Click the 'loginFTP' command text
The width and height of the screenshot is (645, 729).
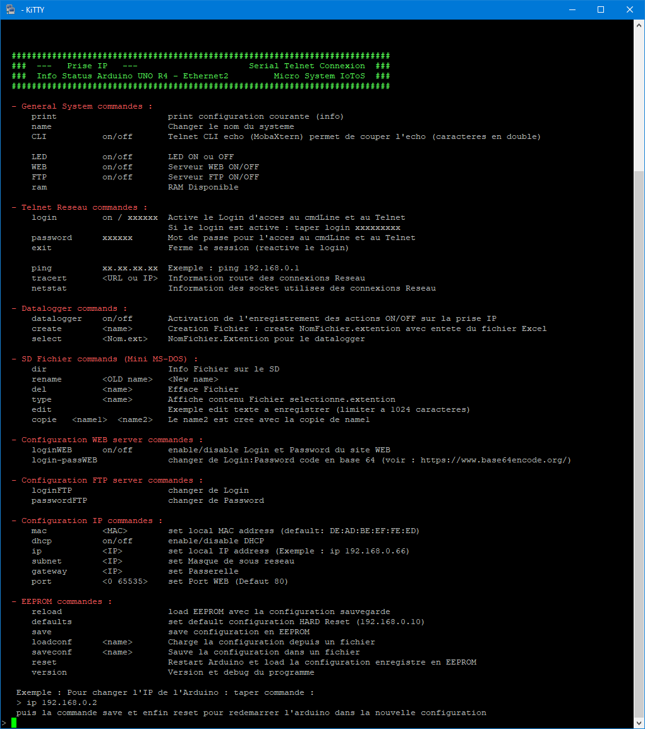tap(52, 490)
